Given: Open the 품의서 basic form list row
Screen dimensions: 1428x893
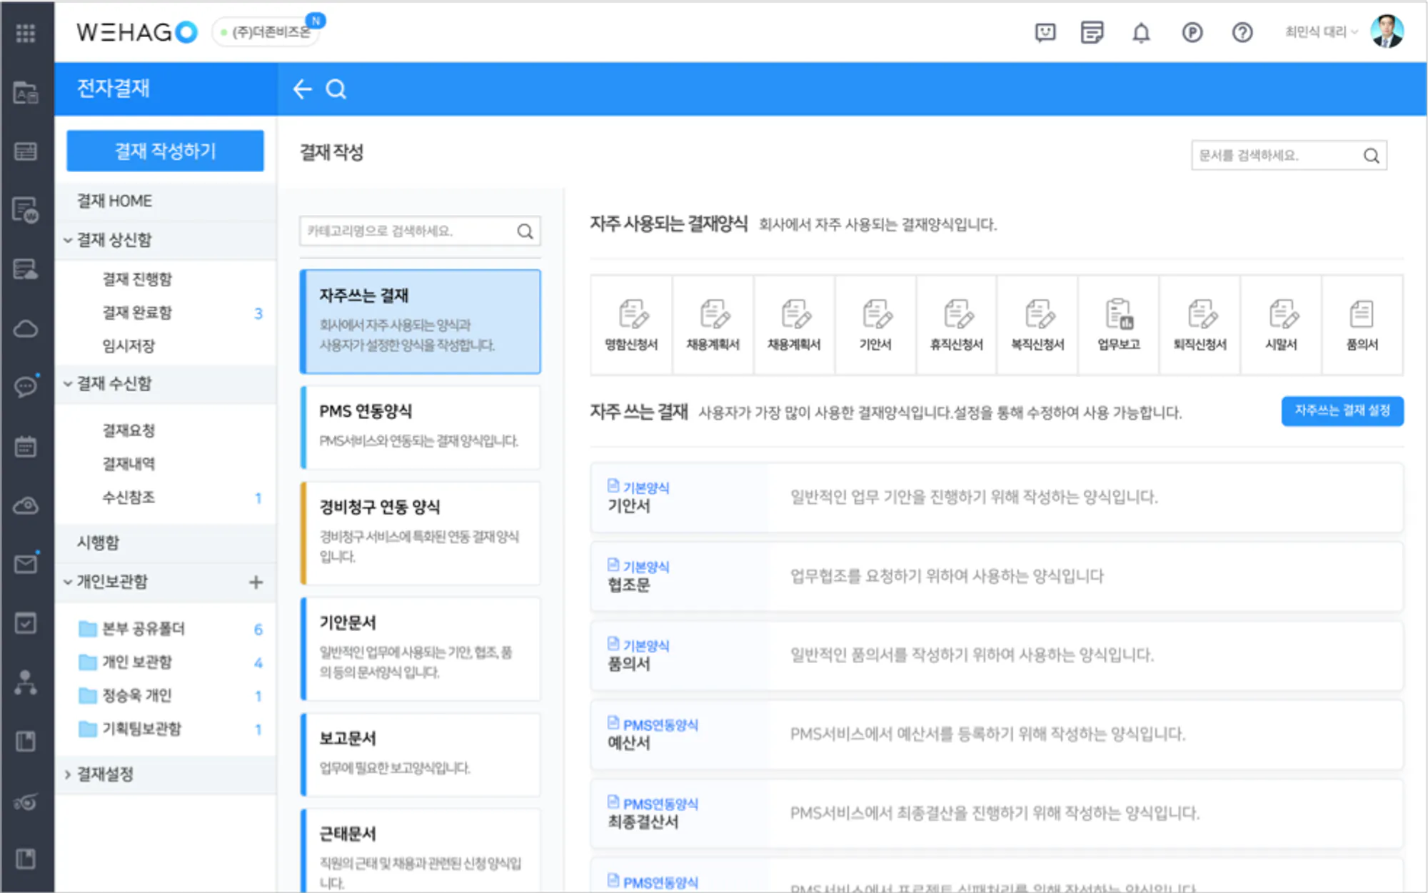Looking at the screenshot, I should [997, 655].
